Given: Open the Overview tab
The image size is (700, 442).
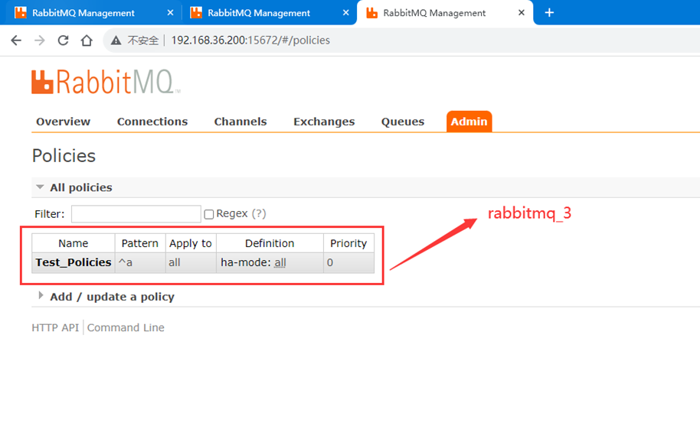Looking at the screenshot, I should point(63,122).
